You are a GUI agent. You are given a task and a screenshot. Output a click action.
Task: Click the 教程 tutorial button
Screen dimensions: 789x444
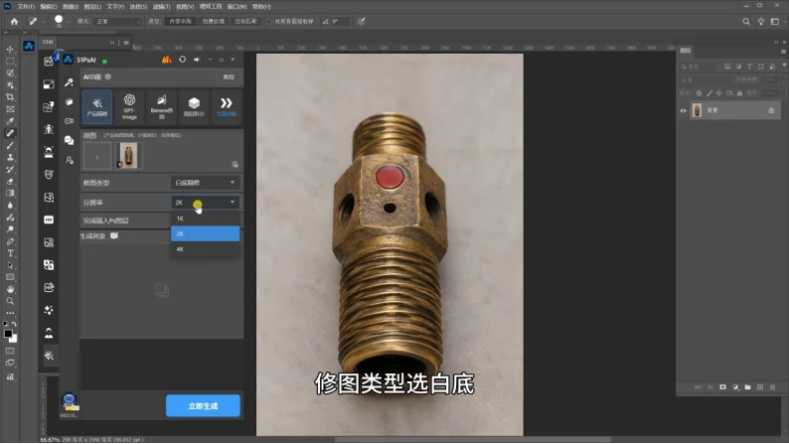(x=229, y=76)
